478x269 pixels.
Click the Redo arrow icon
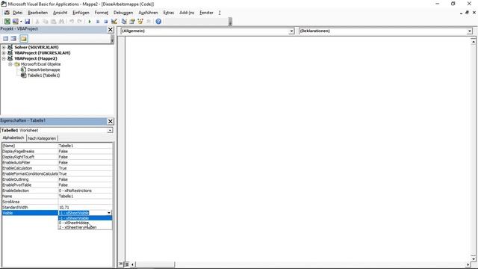(80, 22)
